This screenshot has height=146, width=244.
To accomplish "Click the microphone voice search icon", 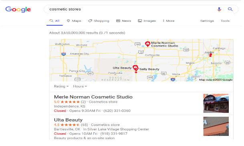I will click(219, 9).
